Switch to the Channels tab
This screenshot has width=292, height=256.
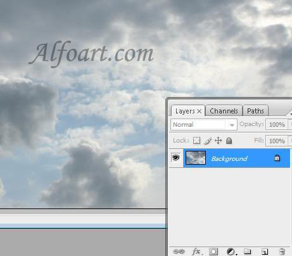(224, 111)
